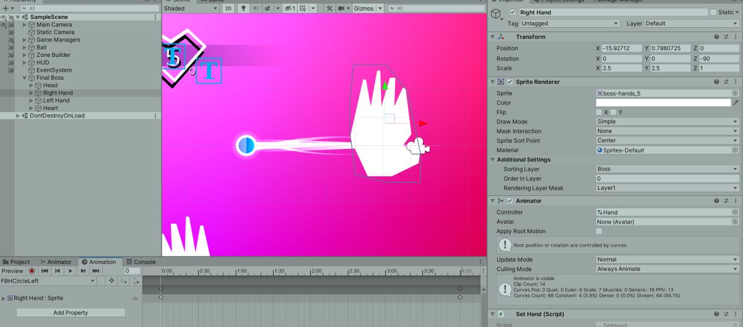Toggle the Static checkbox
This screenshot has height=327, width=743.
[713, 12]
